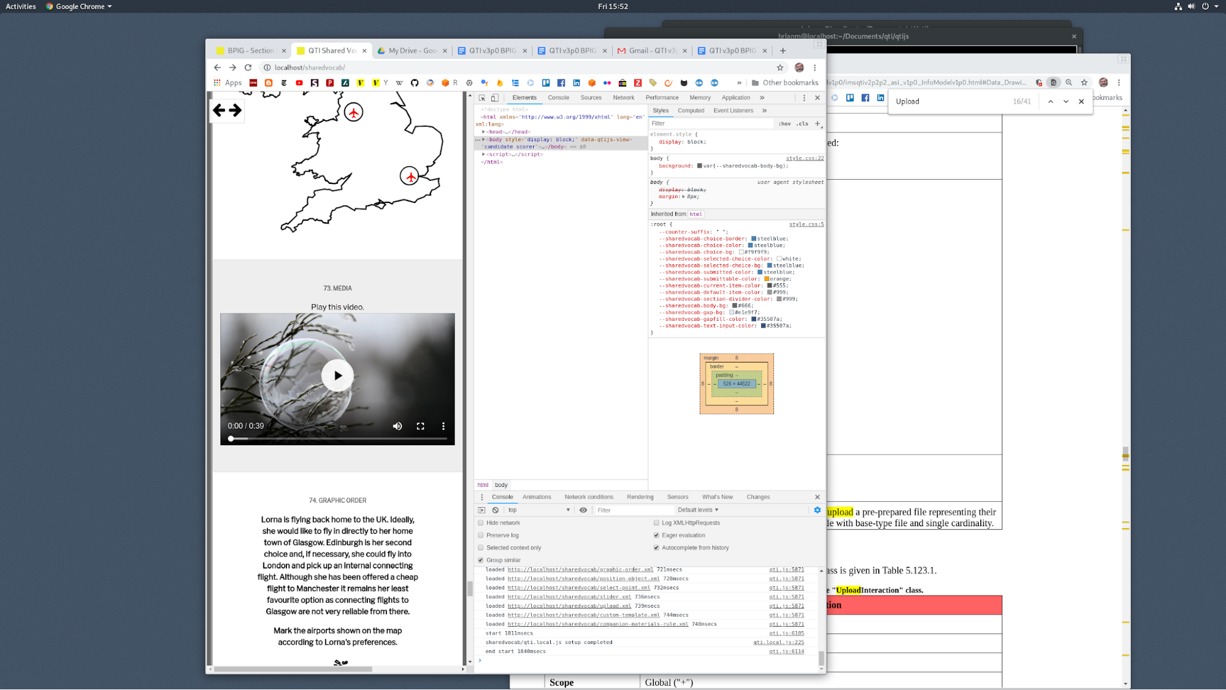
Task: Open the upload.xml console link
Action: coord(569,606)
